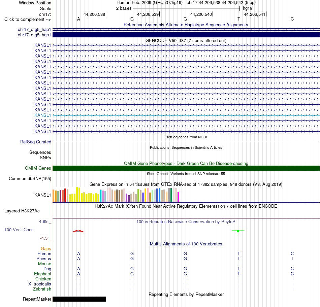Open Short Genetic Variants from dbSNP title
The height and width of the screenshot is (307, 320).
coord(186,174)
